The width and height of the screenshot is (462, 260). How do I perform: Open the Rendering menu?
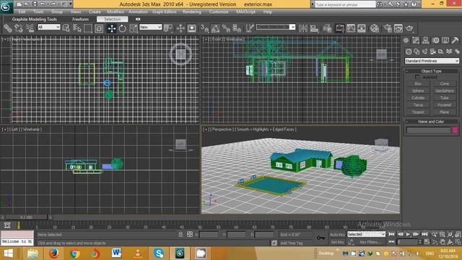(x=192, y=12)
